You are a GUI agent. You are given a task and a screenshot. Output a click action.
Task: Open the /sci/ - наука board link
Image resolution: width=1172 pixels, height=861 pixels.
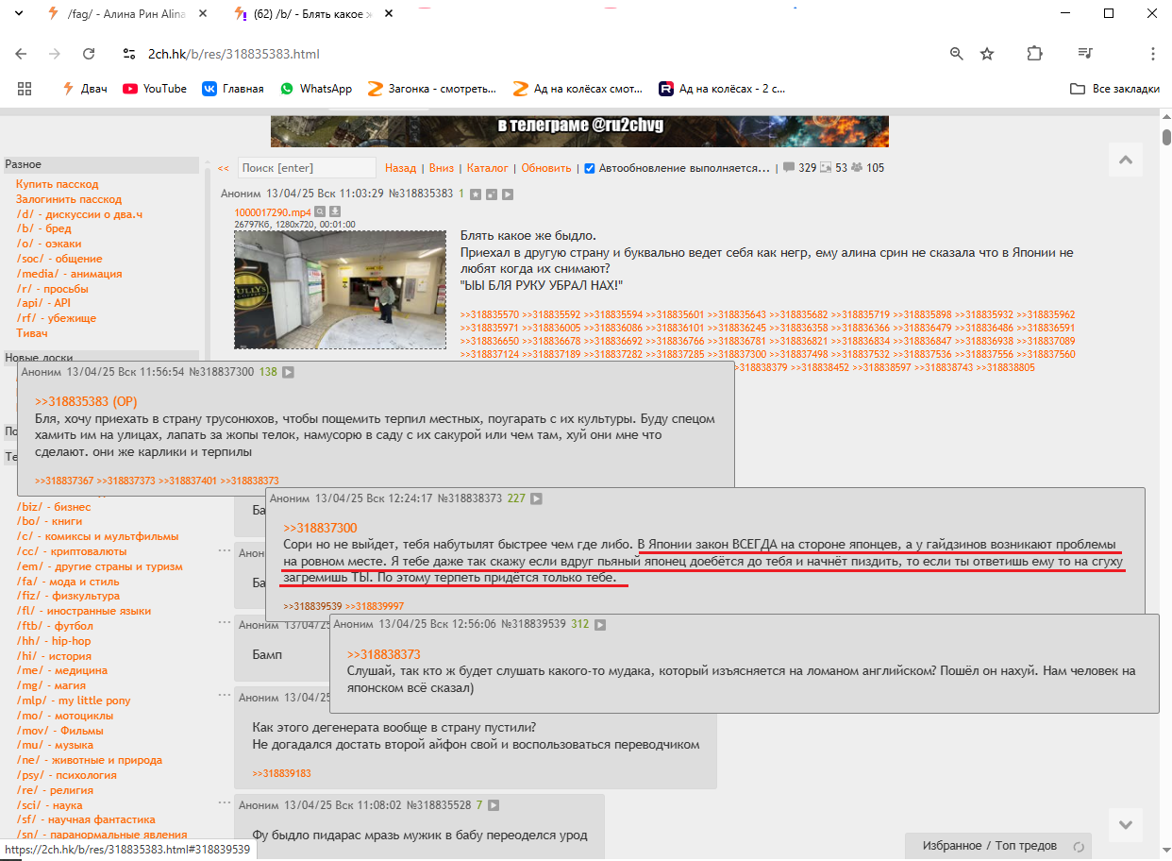pos(49,805)
